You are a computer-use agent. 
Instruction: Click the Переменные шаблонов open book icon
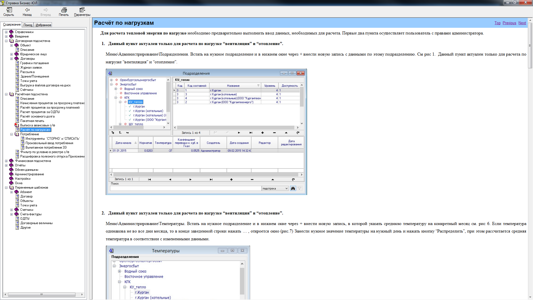(x=11, y=187)
